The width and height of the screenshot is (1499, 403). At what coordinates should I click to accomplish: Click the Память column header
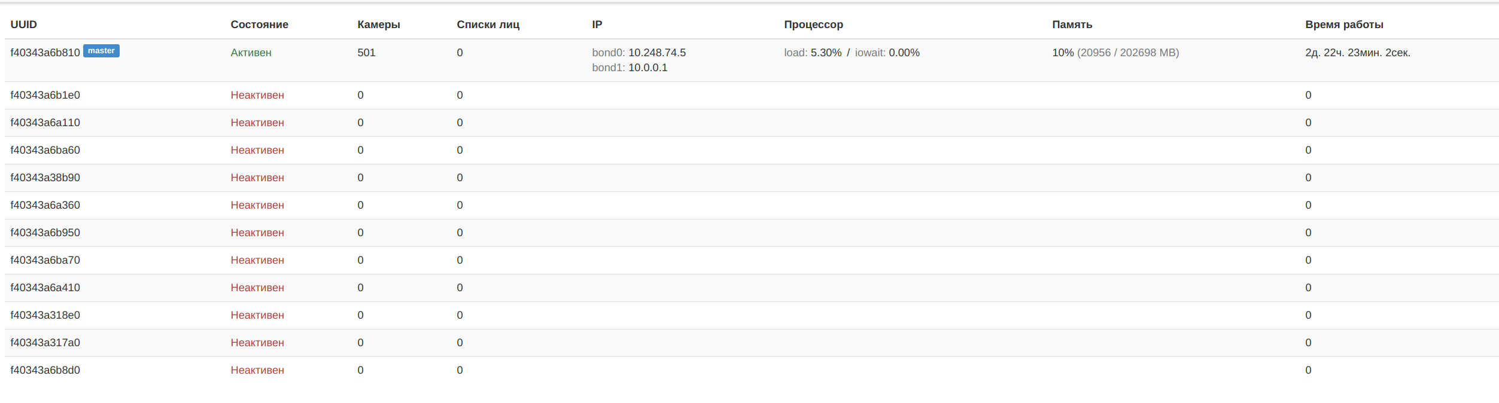coord(1072,25)
